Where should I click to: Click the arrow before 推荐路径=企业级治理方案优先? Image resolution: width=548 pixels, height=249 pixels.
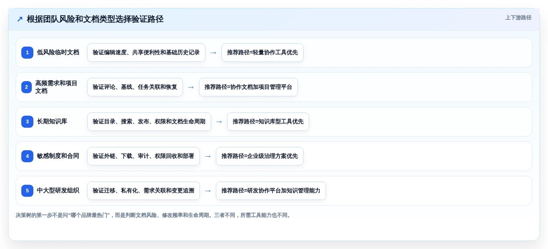pyautogui.click(x=208, y=156)
